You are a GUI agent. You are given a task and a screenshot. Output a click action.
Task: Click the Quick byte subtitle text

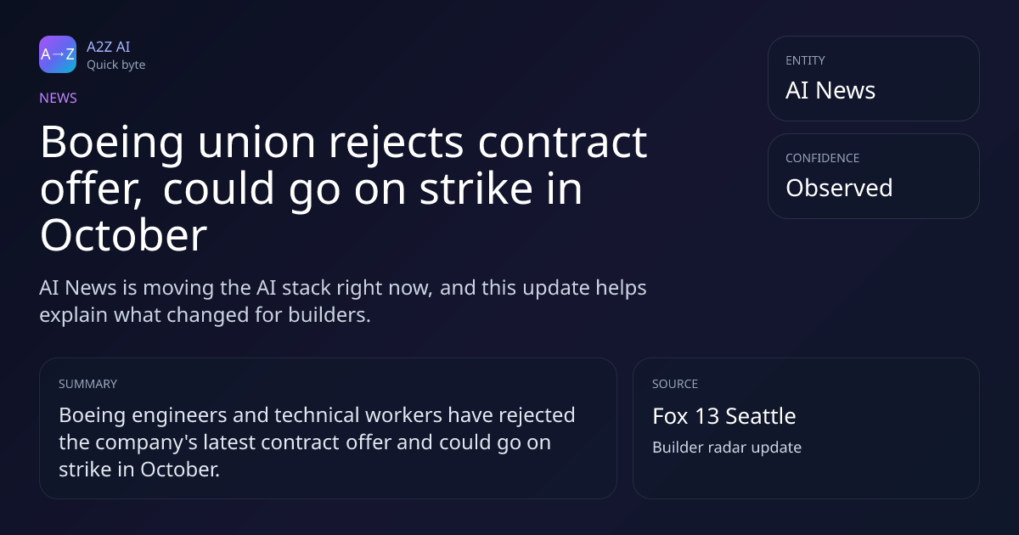[x=115, y=65]
